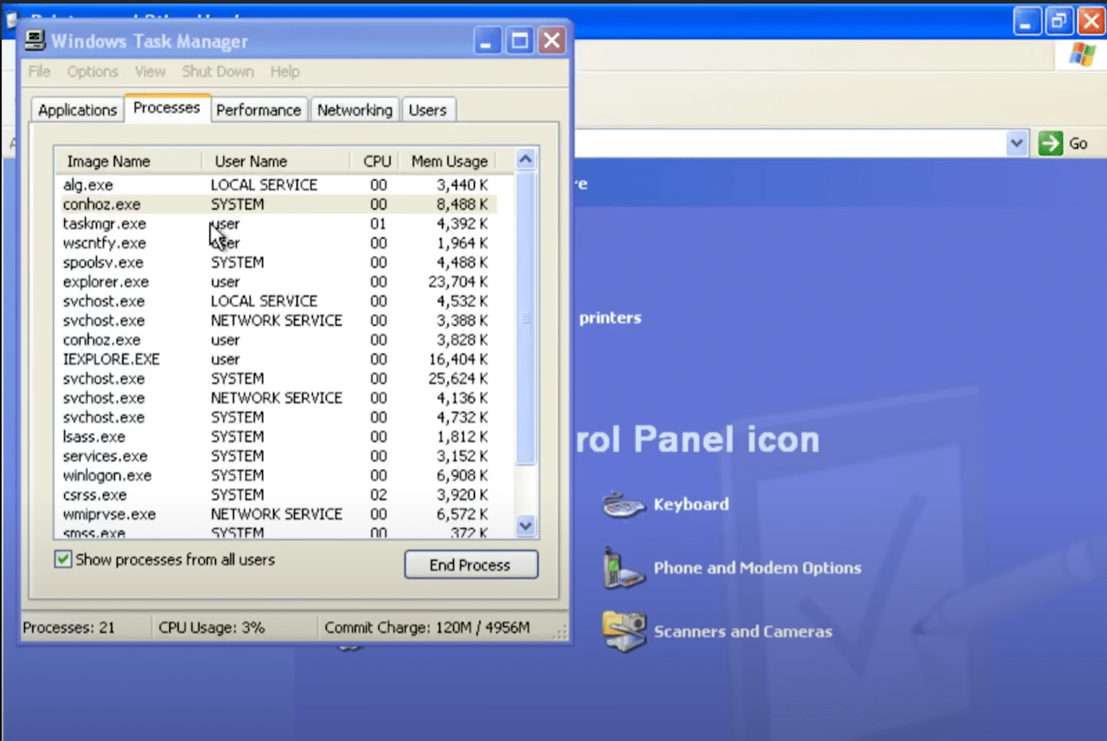Switch to the Applications tab
Screen dimensions: 1107x741
click(77, 110)
